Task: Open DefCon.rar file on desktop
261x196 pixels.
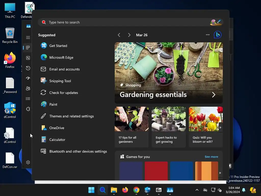Action: pyautogui.click(x=10, y=160)
